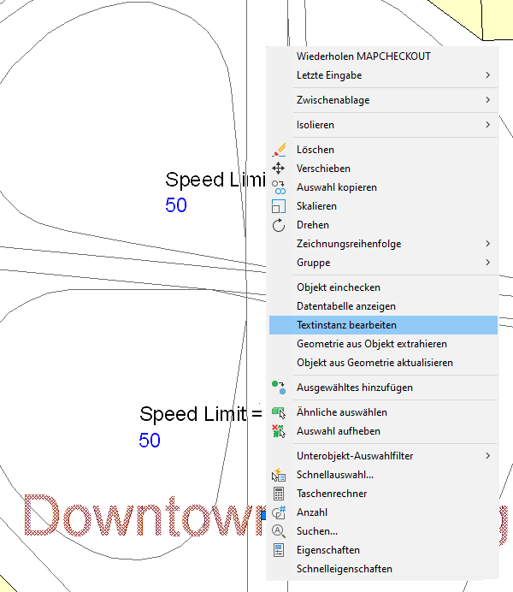Choose Geometrie aus Objekt extrahieren

pos(383,344)
